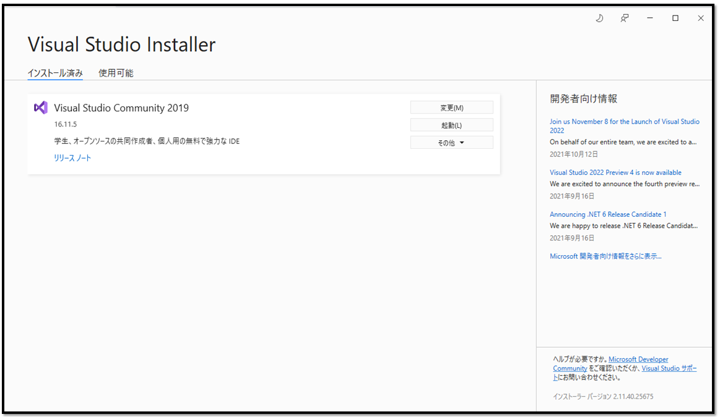Select the Visual Studio Community 2019 title
Viewport: 720px width, 417px height.
click(121, 108)
